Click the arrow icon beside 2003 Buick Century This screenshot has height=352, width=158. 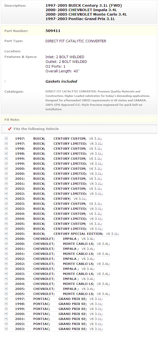pyautogui.click(x=6, y=198)
